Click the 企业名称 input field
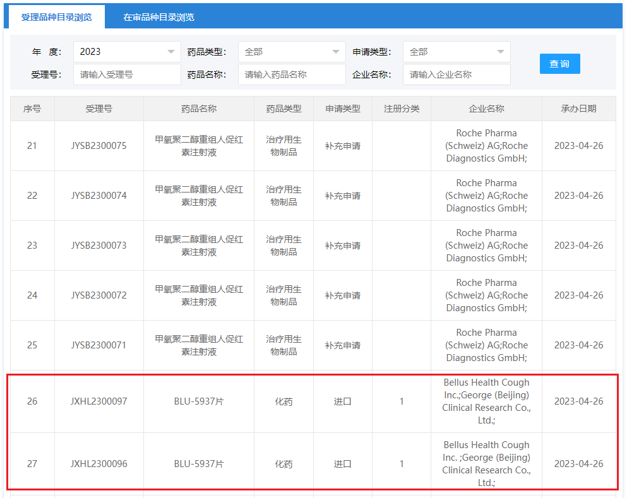 tap(456, 74)
